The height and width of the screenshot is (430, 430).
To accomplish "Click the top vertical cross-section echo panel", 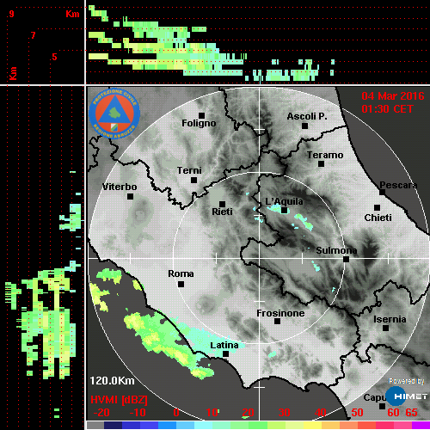I will pos(258,42).
